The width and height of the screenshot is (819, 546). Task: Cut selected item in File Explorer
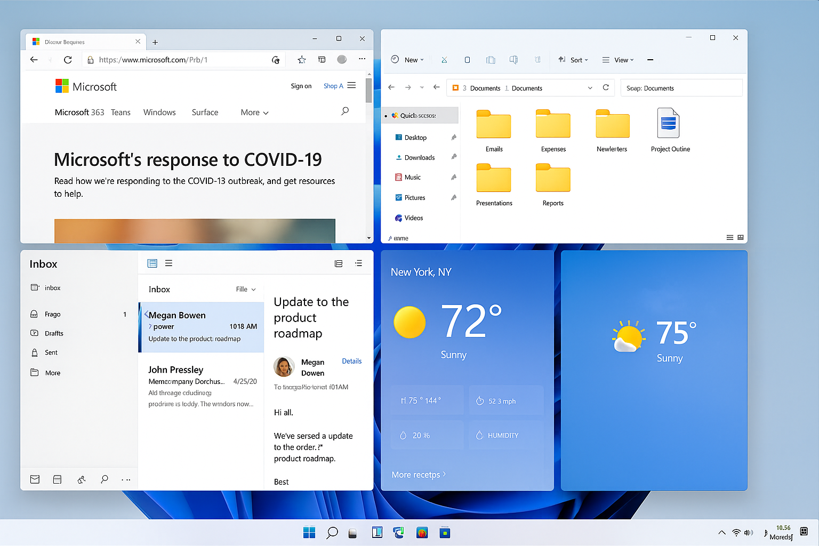444,60
